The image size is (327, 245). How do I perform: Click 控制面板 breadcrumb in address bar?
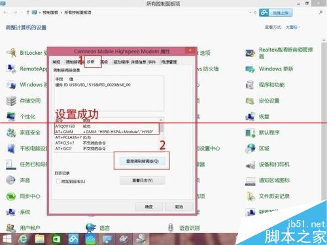[50, 12]
